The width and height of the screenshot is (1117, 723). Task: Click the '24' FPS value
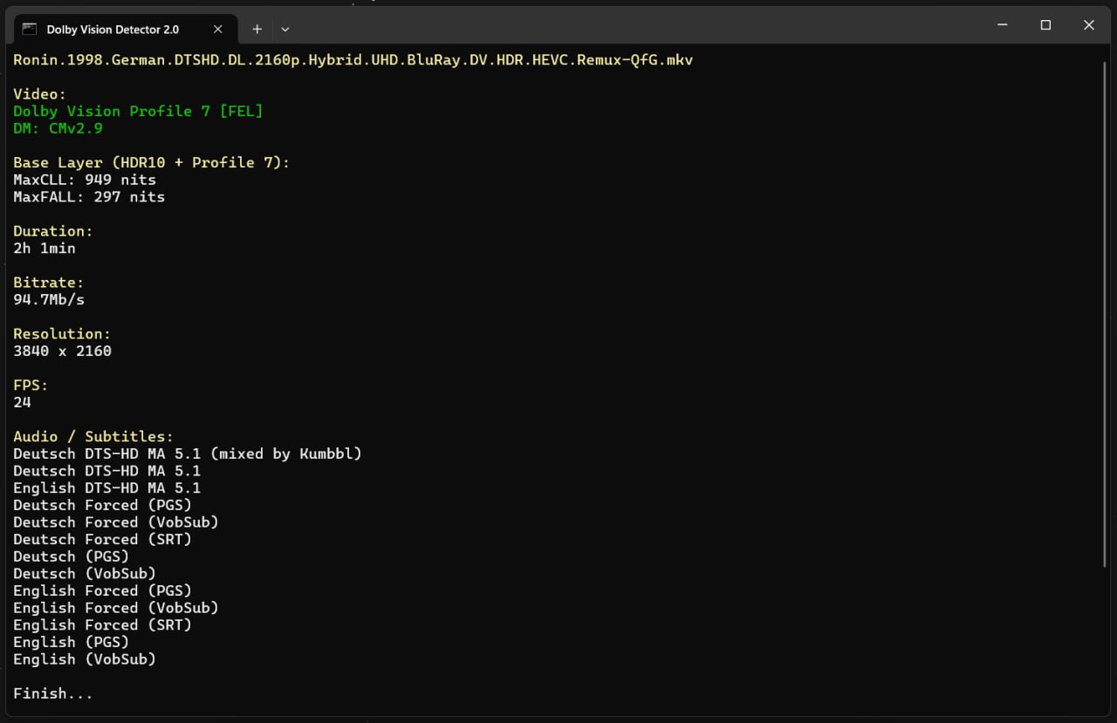pos(22,402)
